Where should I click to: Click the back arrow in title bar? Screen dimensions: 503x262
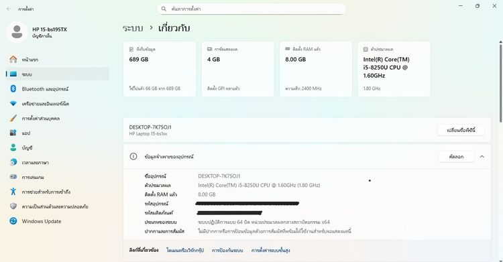pyautogui.click(x=9, y=9)
